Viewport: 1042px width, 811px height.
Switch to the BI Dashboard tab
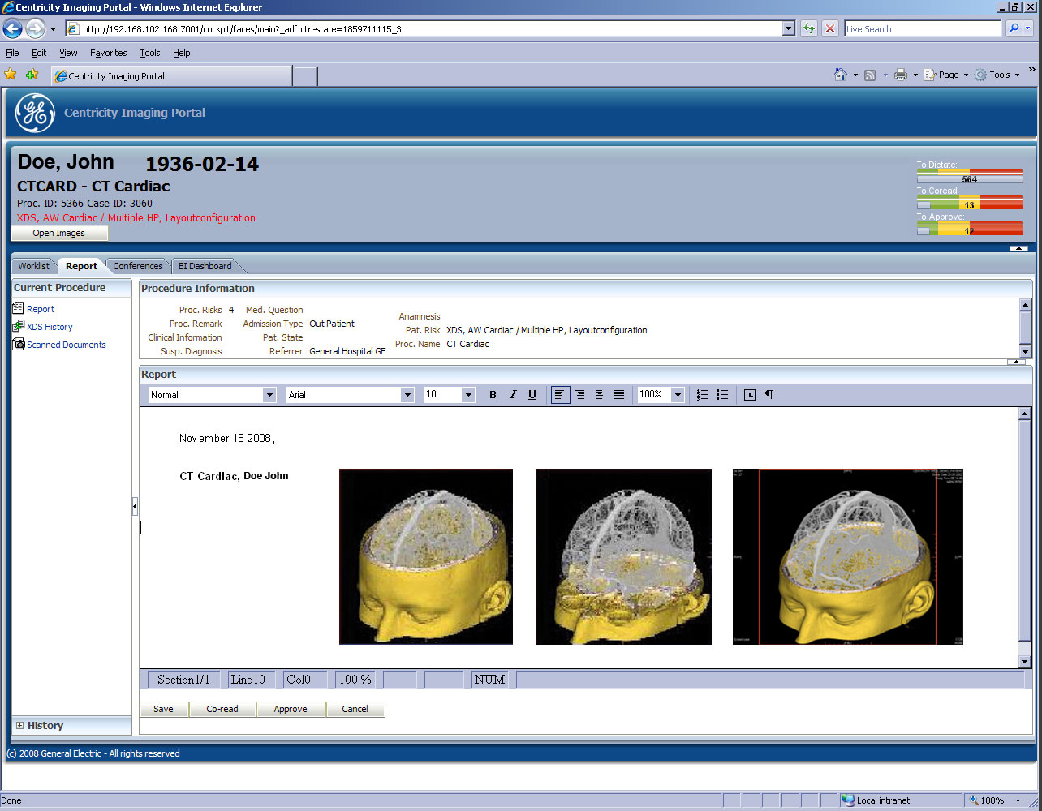pyautogui.click(x=205, y=266)
